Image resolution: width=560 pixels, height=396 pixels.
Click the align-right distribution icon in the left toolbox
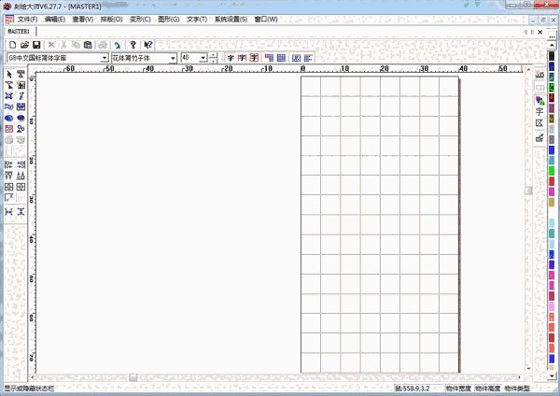[21, 164]
